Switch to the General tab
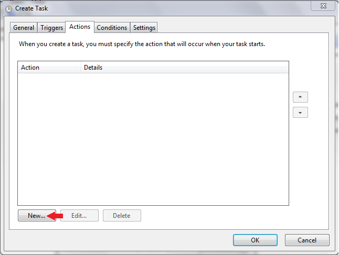 pyautogui.click(x=24, y=28)
